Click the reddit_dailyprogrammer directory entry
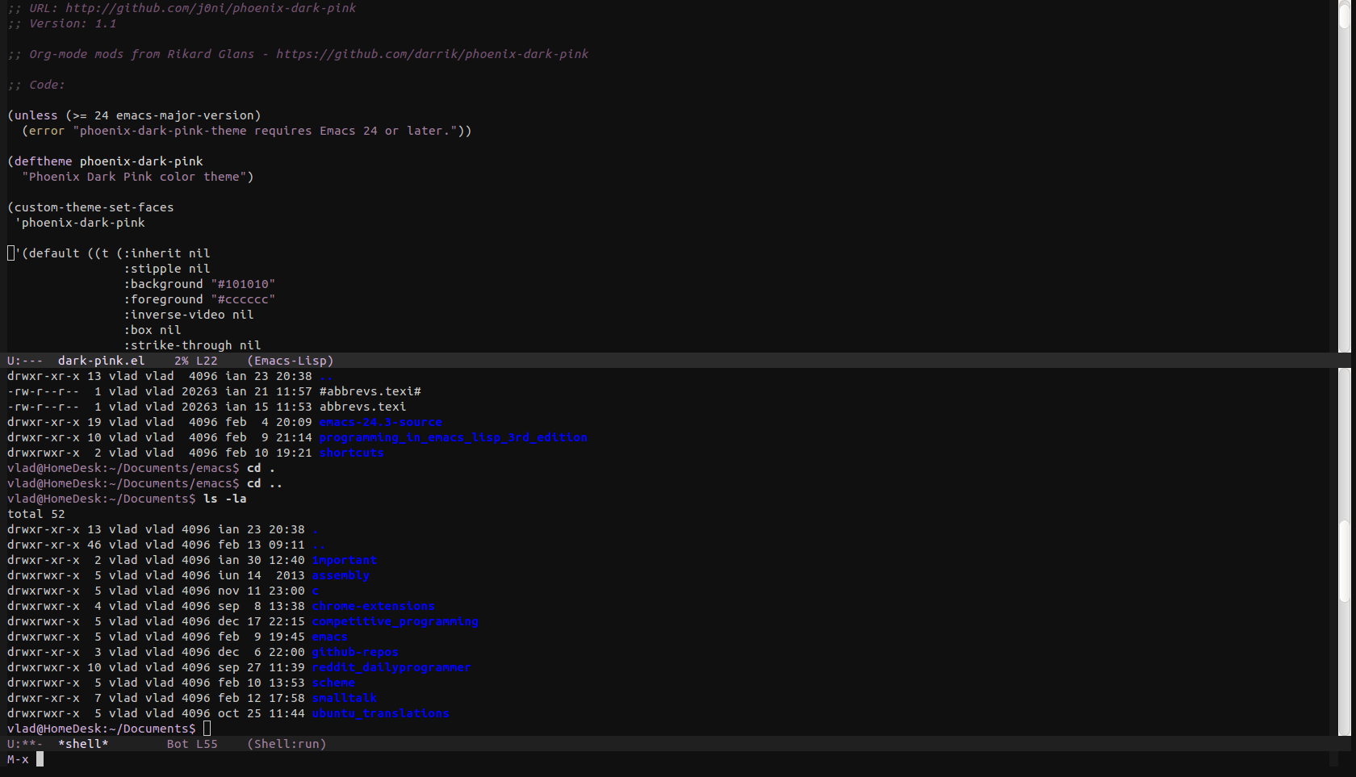Viewport: 1356px width, 777px height. click(x=391, y=667)
